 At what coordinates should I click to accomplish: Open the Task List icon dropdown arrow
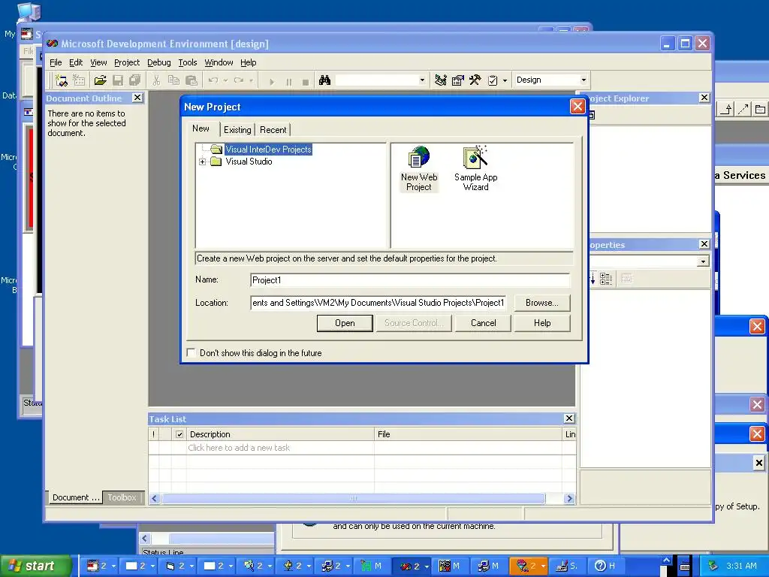tap(505, 80)
